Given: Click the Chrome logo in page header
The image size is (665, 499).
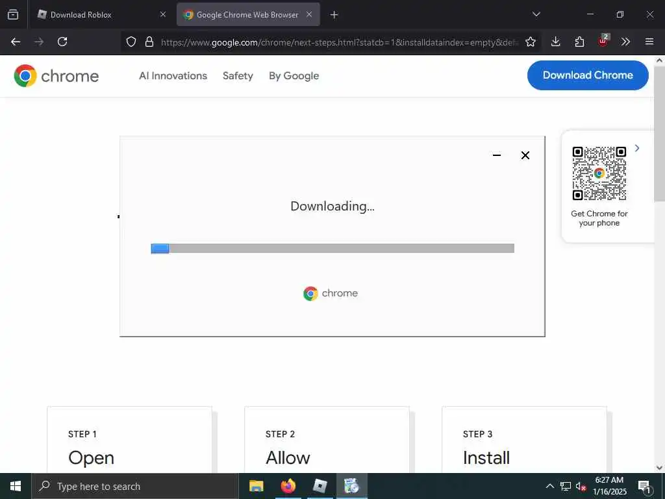Looking at the screenshot, I should tap(56, 76).
